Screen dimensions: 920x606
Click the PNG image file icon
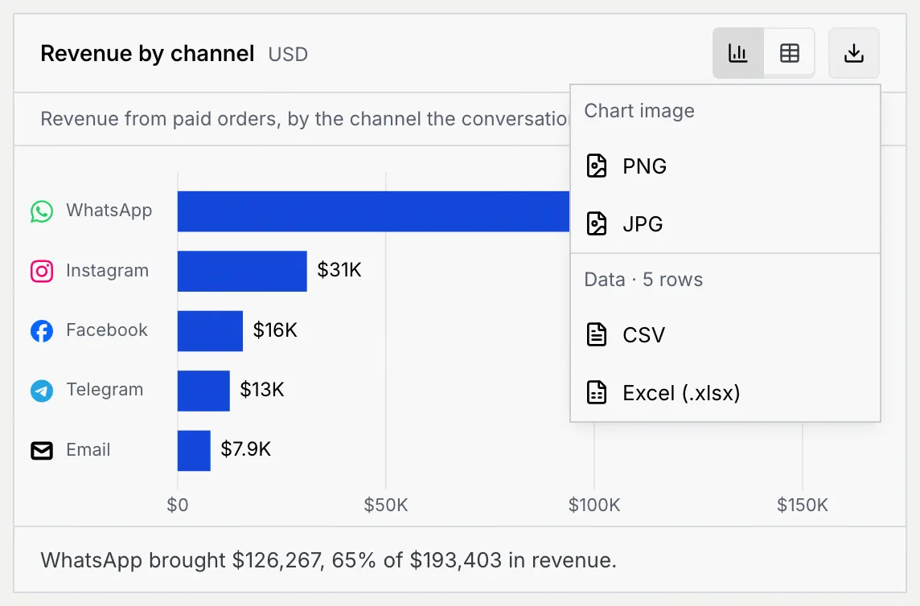point(597,166)
